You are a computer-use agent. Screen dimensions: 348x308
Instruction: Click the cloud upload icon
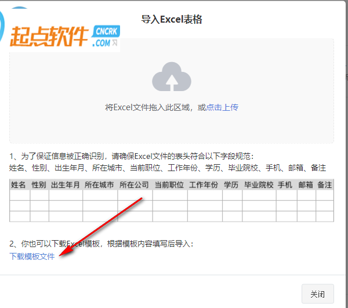click(172, 77)
